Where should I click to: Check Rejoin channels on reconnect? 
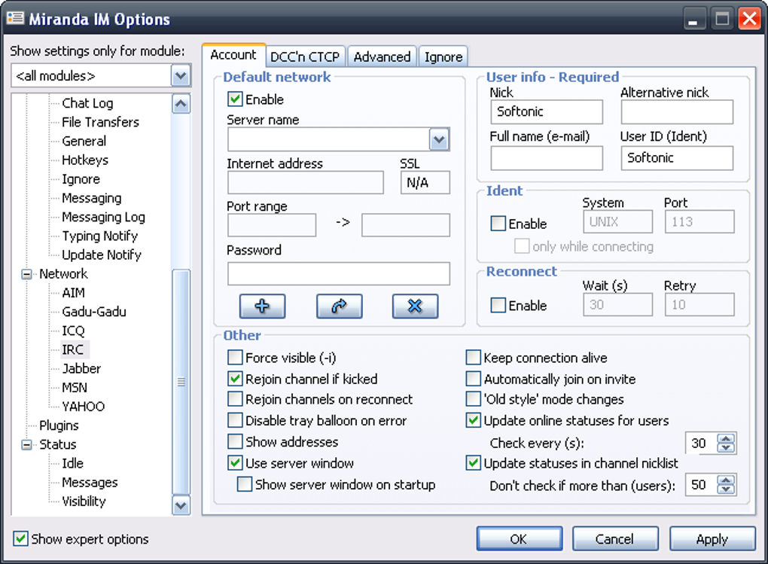point(235,399)
